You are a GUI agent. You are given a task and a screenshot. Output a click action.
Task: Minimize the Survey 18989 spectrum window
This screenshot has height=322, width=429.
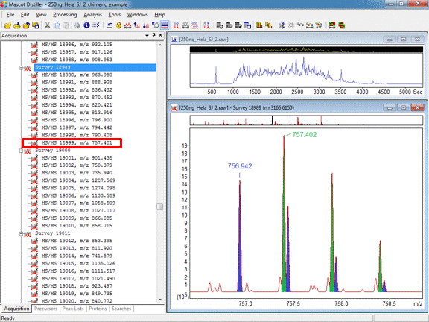click(x=390, y=107)
